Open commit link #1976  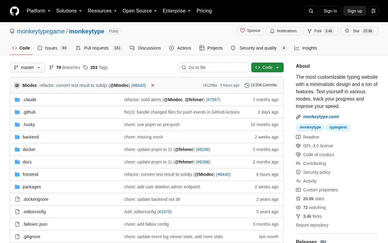[165, 212]
